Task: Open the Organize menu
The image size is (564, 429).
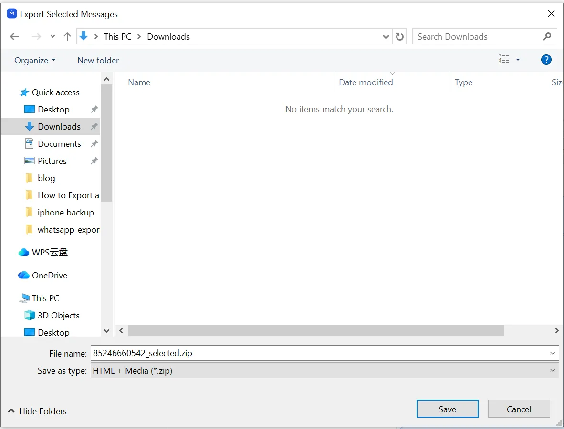Action: 35,61
